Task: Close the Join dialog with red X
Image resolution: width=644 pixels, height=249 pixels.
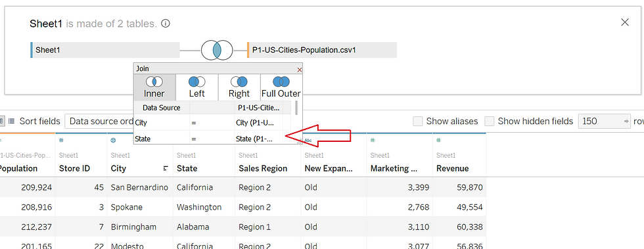Action: tap(300, 70)
